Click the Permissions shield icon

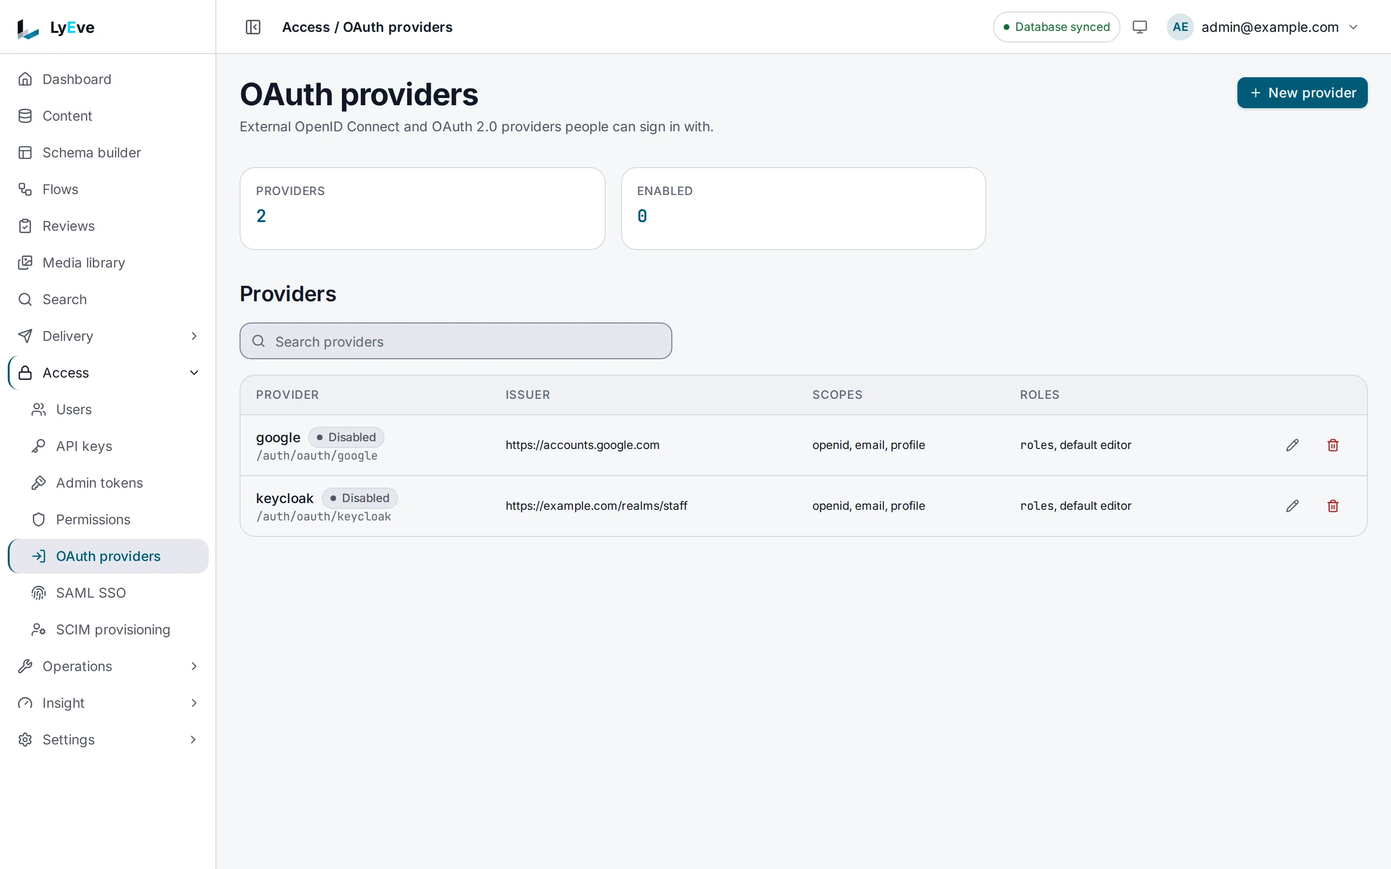[x=39, y=519]
